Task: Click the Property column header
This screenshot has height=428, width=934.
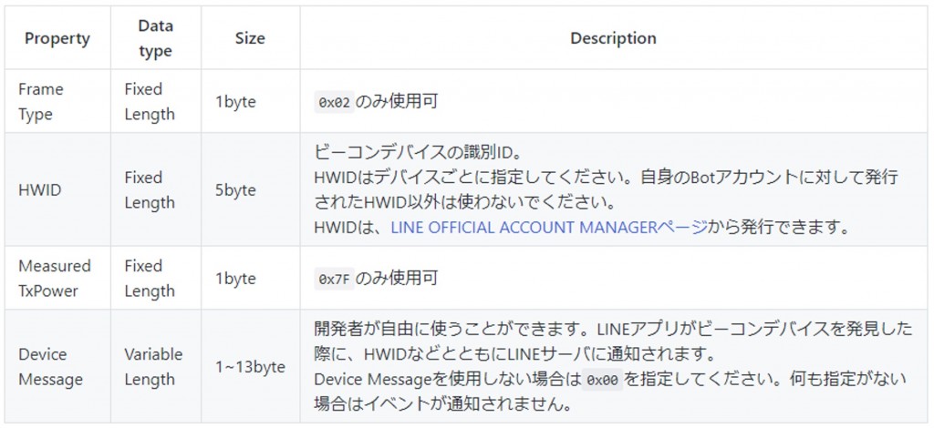Action: click(57, 38)
